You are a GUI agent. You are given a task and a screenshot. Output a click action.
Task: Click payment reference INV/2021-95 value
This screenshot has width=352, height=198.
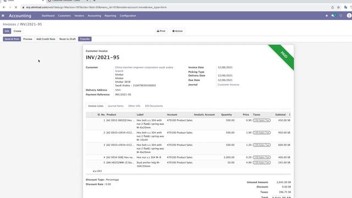click(123, 95)
